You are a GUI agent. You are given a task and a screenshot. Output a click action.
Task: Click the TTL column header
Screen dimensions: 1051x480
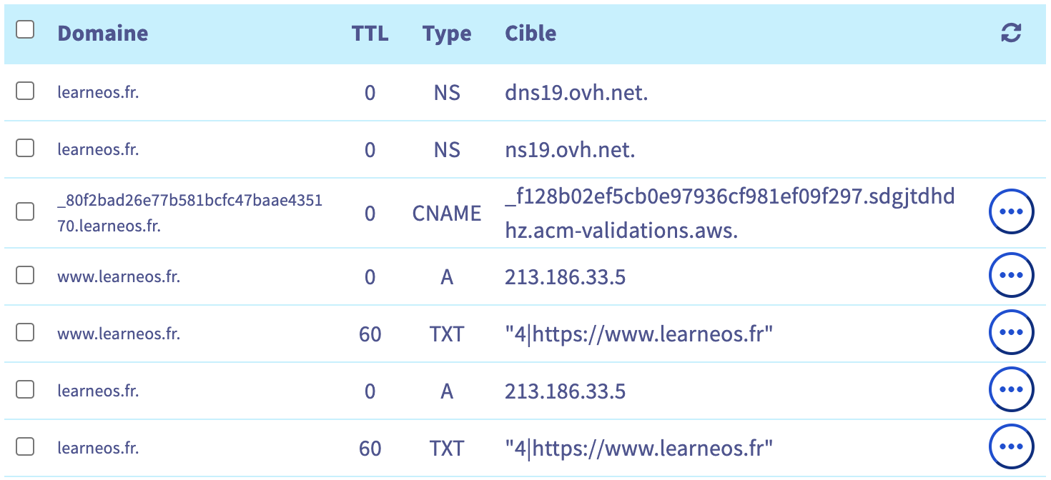[370, 34]
